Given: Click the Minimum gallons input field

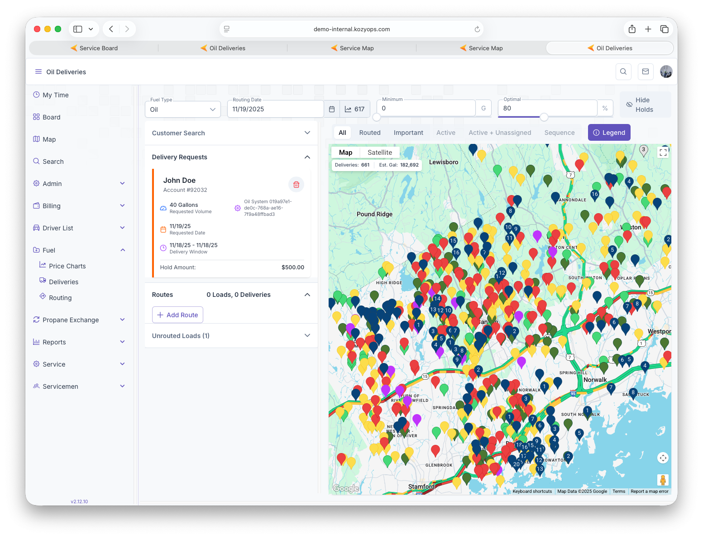Looking at the screenshot, I should (x=426, y=109).
